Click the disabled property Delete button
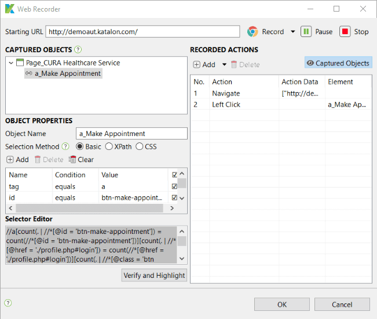Screen dimensions: 377x319 49,160
